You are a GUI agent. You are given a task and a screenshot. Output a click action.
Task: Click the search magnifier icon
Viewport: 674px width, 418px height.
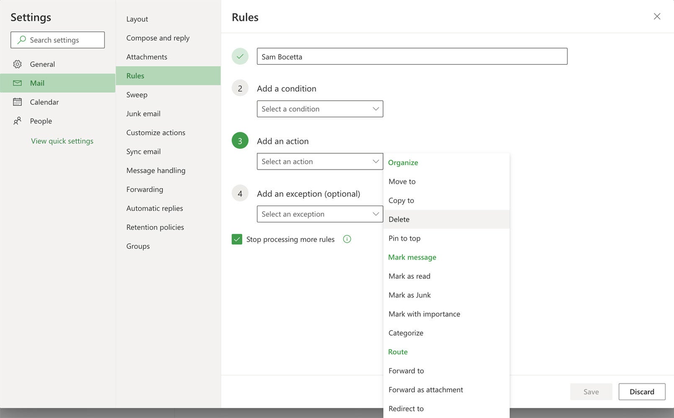(21, 40)
